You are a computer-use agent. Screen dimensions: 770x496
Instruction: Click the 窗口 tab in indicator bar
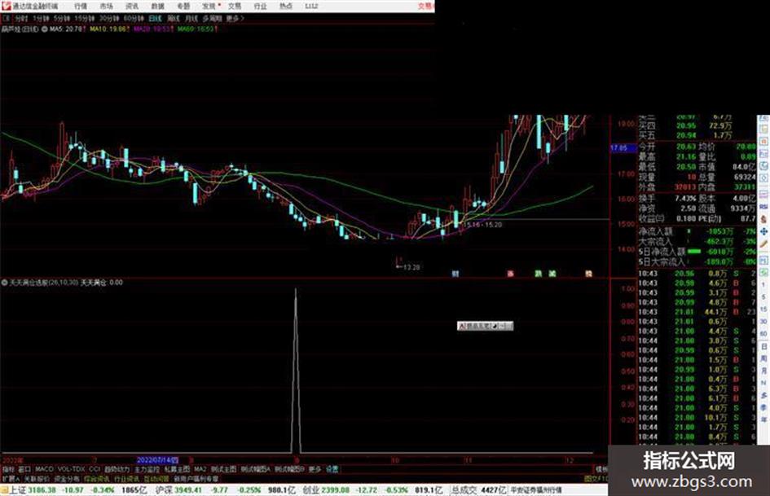pyautogui.click(x=24, y=469)
